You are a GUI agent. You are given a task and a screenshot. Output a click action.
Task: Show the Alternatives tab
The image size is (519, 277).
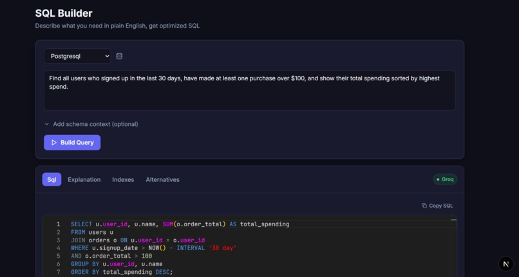(162, 179)
